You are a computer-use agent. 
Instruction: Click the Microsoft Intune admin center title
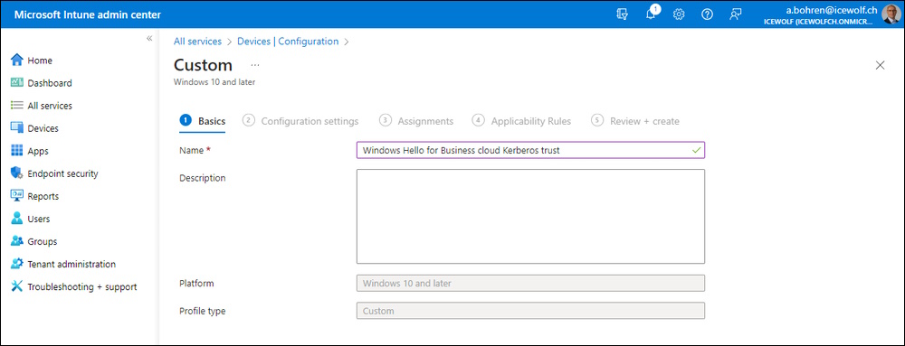tap(88, 15)
